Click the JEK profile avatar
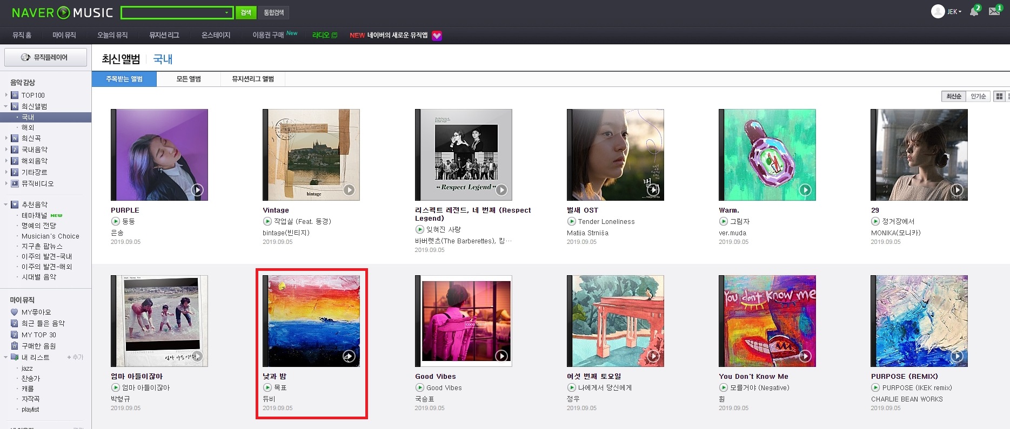This screenshot has height=429, width=1010. (x=938, y=11)
